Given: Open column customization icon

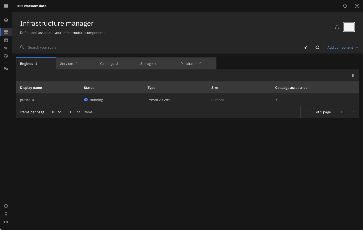Looking at the screenshot, I should coord(353,75).
